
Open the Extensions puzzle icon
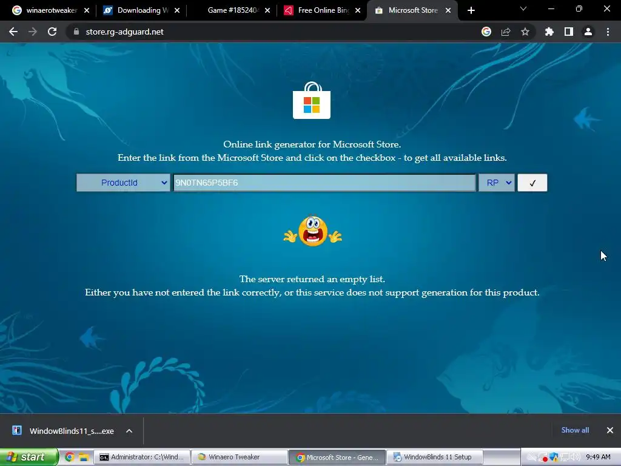click(x=549, y=32)
